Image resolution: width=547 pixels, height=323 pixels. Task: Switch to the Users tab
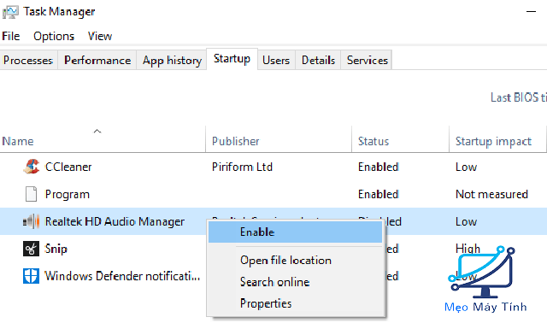click(276, 61)
